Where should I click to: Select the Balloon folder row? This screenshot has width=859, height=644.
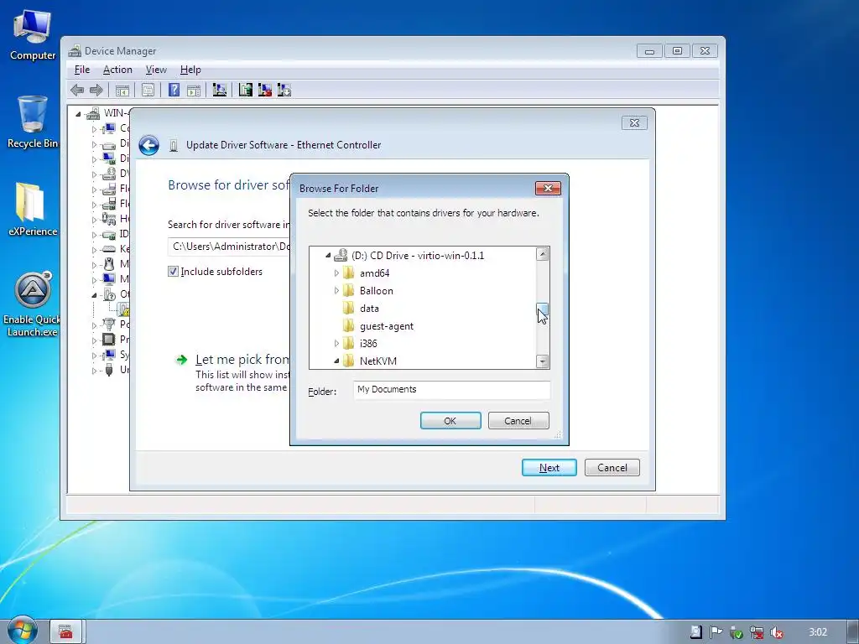[x=377, y=290]
